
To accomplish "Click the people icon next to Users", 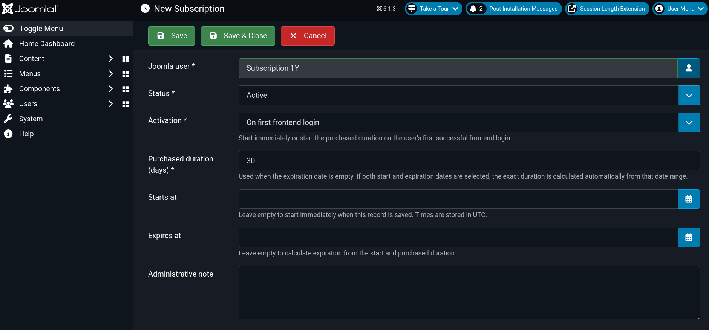I will click(8, 103).
